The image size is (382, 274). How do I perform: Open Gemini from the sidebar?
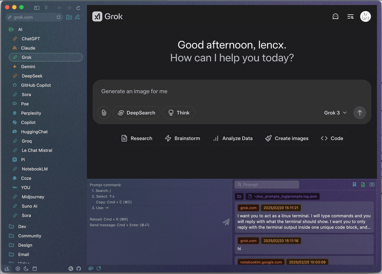(x=46, y=66)
